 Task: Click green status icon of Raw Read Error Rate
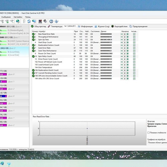click(33, 34)
